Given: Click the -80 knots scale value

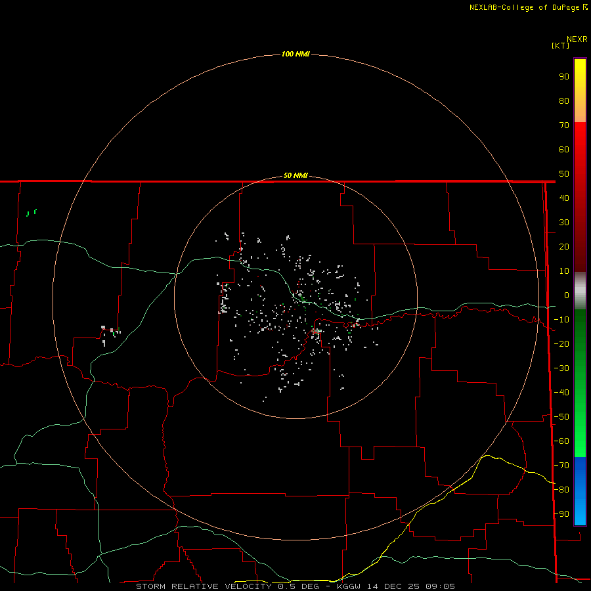Looking at the screenshot, I should point(561,490).
